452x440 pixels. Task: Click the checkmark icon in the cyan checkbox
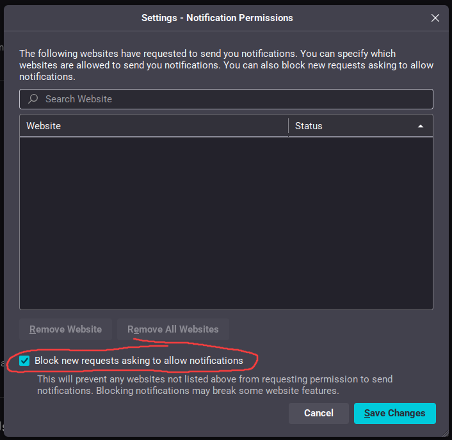click(24, 361)
